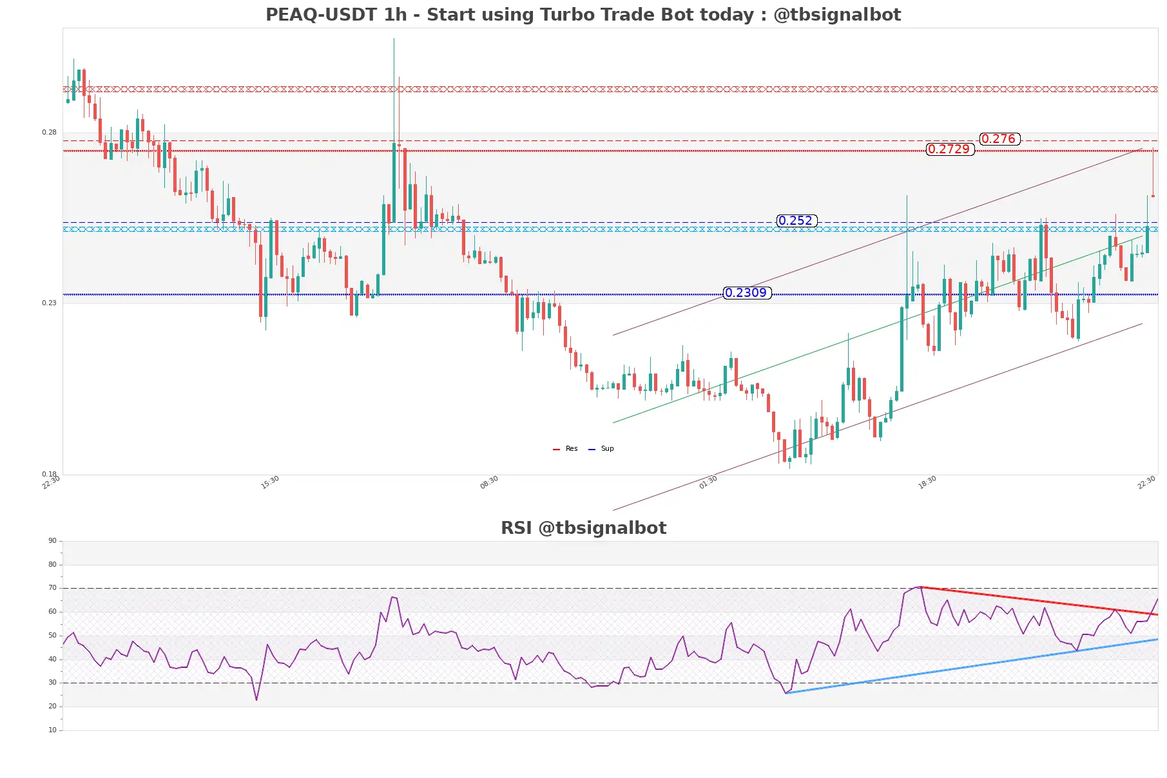
Task: Click the 0.2729 resistance price label
Action: click(x=950, y=149)
